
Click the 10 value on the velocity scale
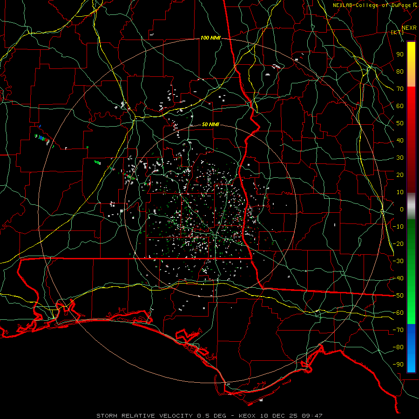pos(400,192)
